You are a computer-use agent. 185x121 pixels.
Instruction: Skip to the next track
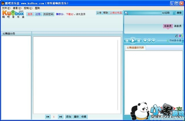point(139,41)
